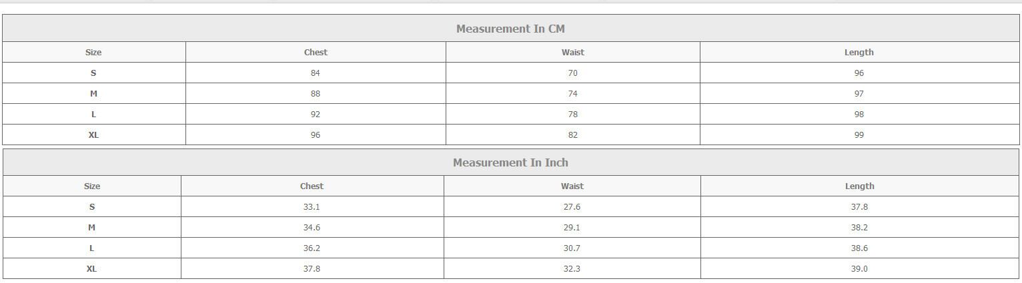Screen dimensions: 1022x283
Task: Select the Chest header in the Inch table
Action: click(312, 186)
